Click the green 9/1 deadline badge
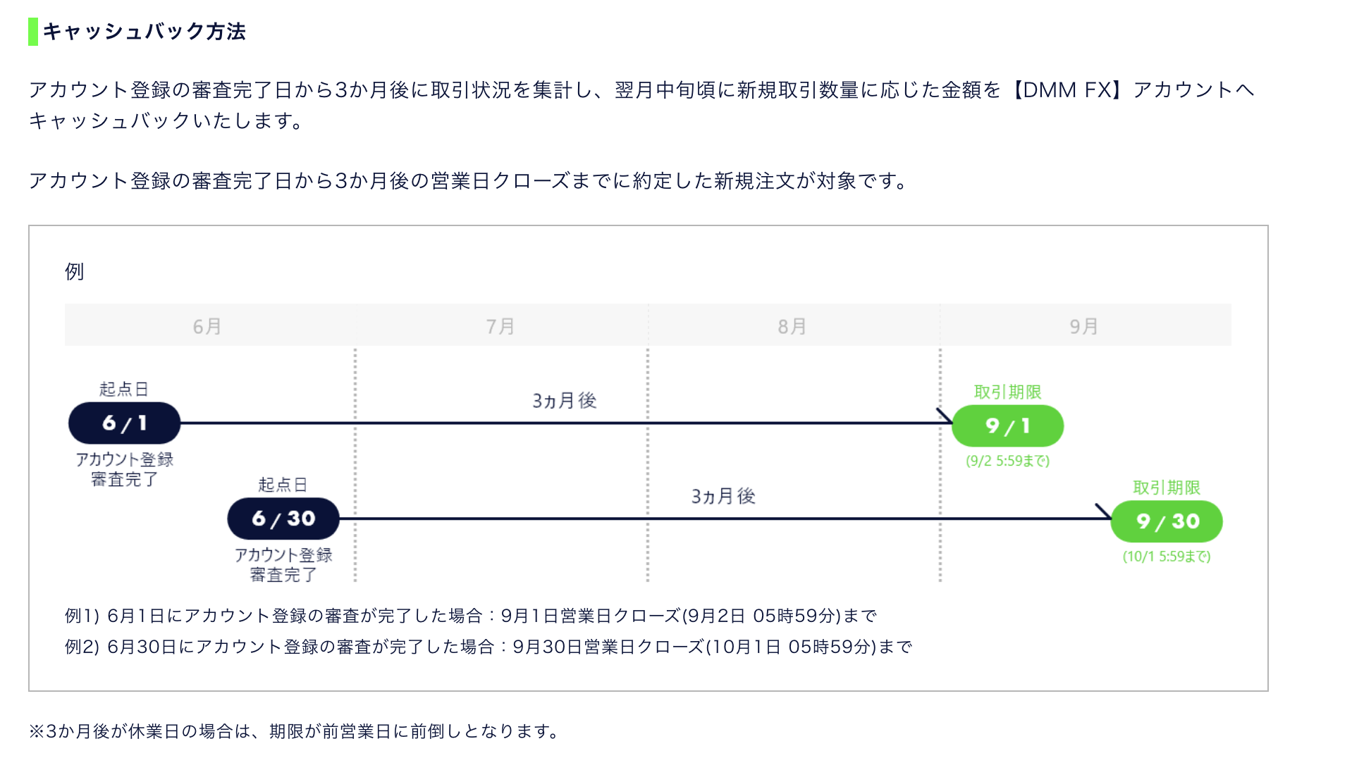Screen dimensions: 1352x758 pos(1007,426)
